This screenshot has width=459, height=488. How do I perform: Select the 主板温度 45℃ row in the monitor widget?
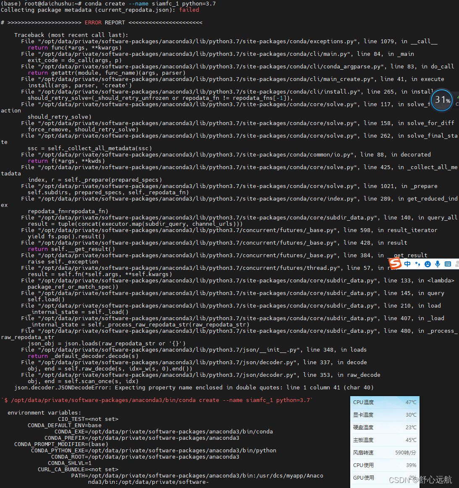(x=385, y=440)
